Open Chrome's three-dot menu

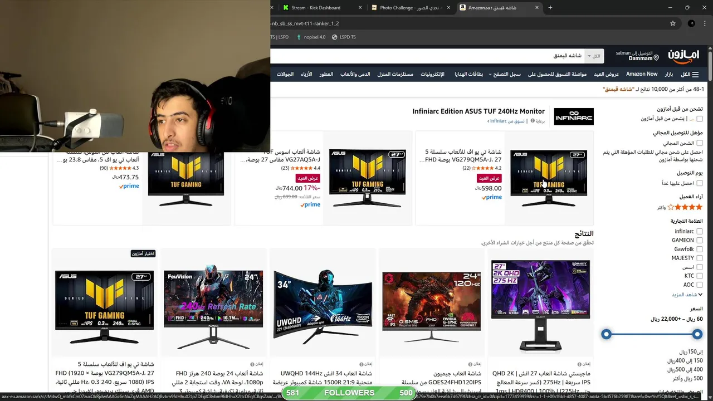pyautogui.click(x=705, y=23)
